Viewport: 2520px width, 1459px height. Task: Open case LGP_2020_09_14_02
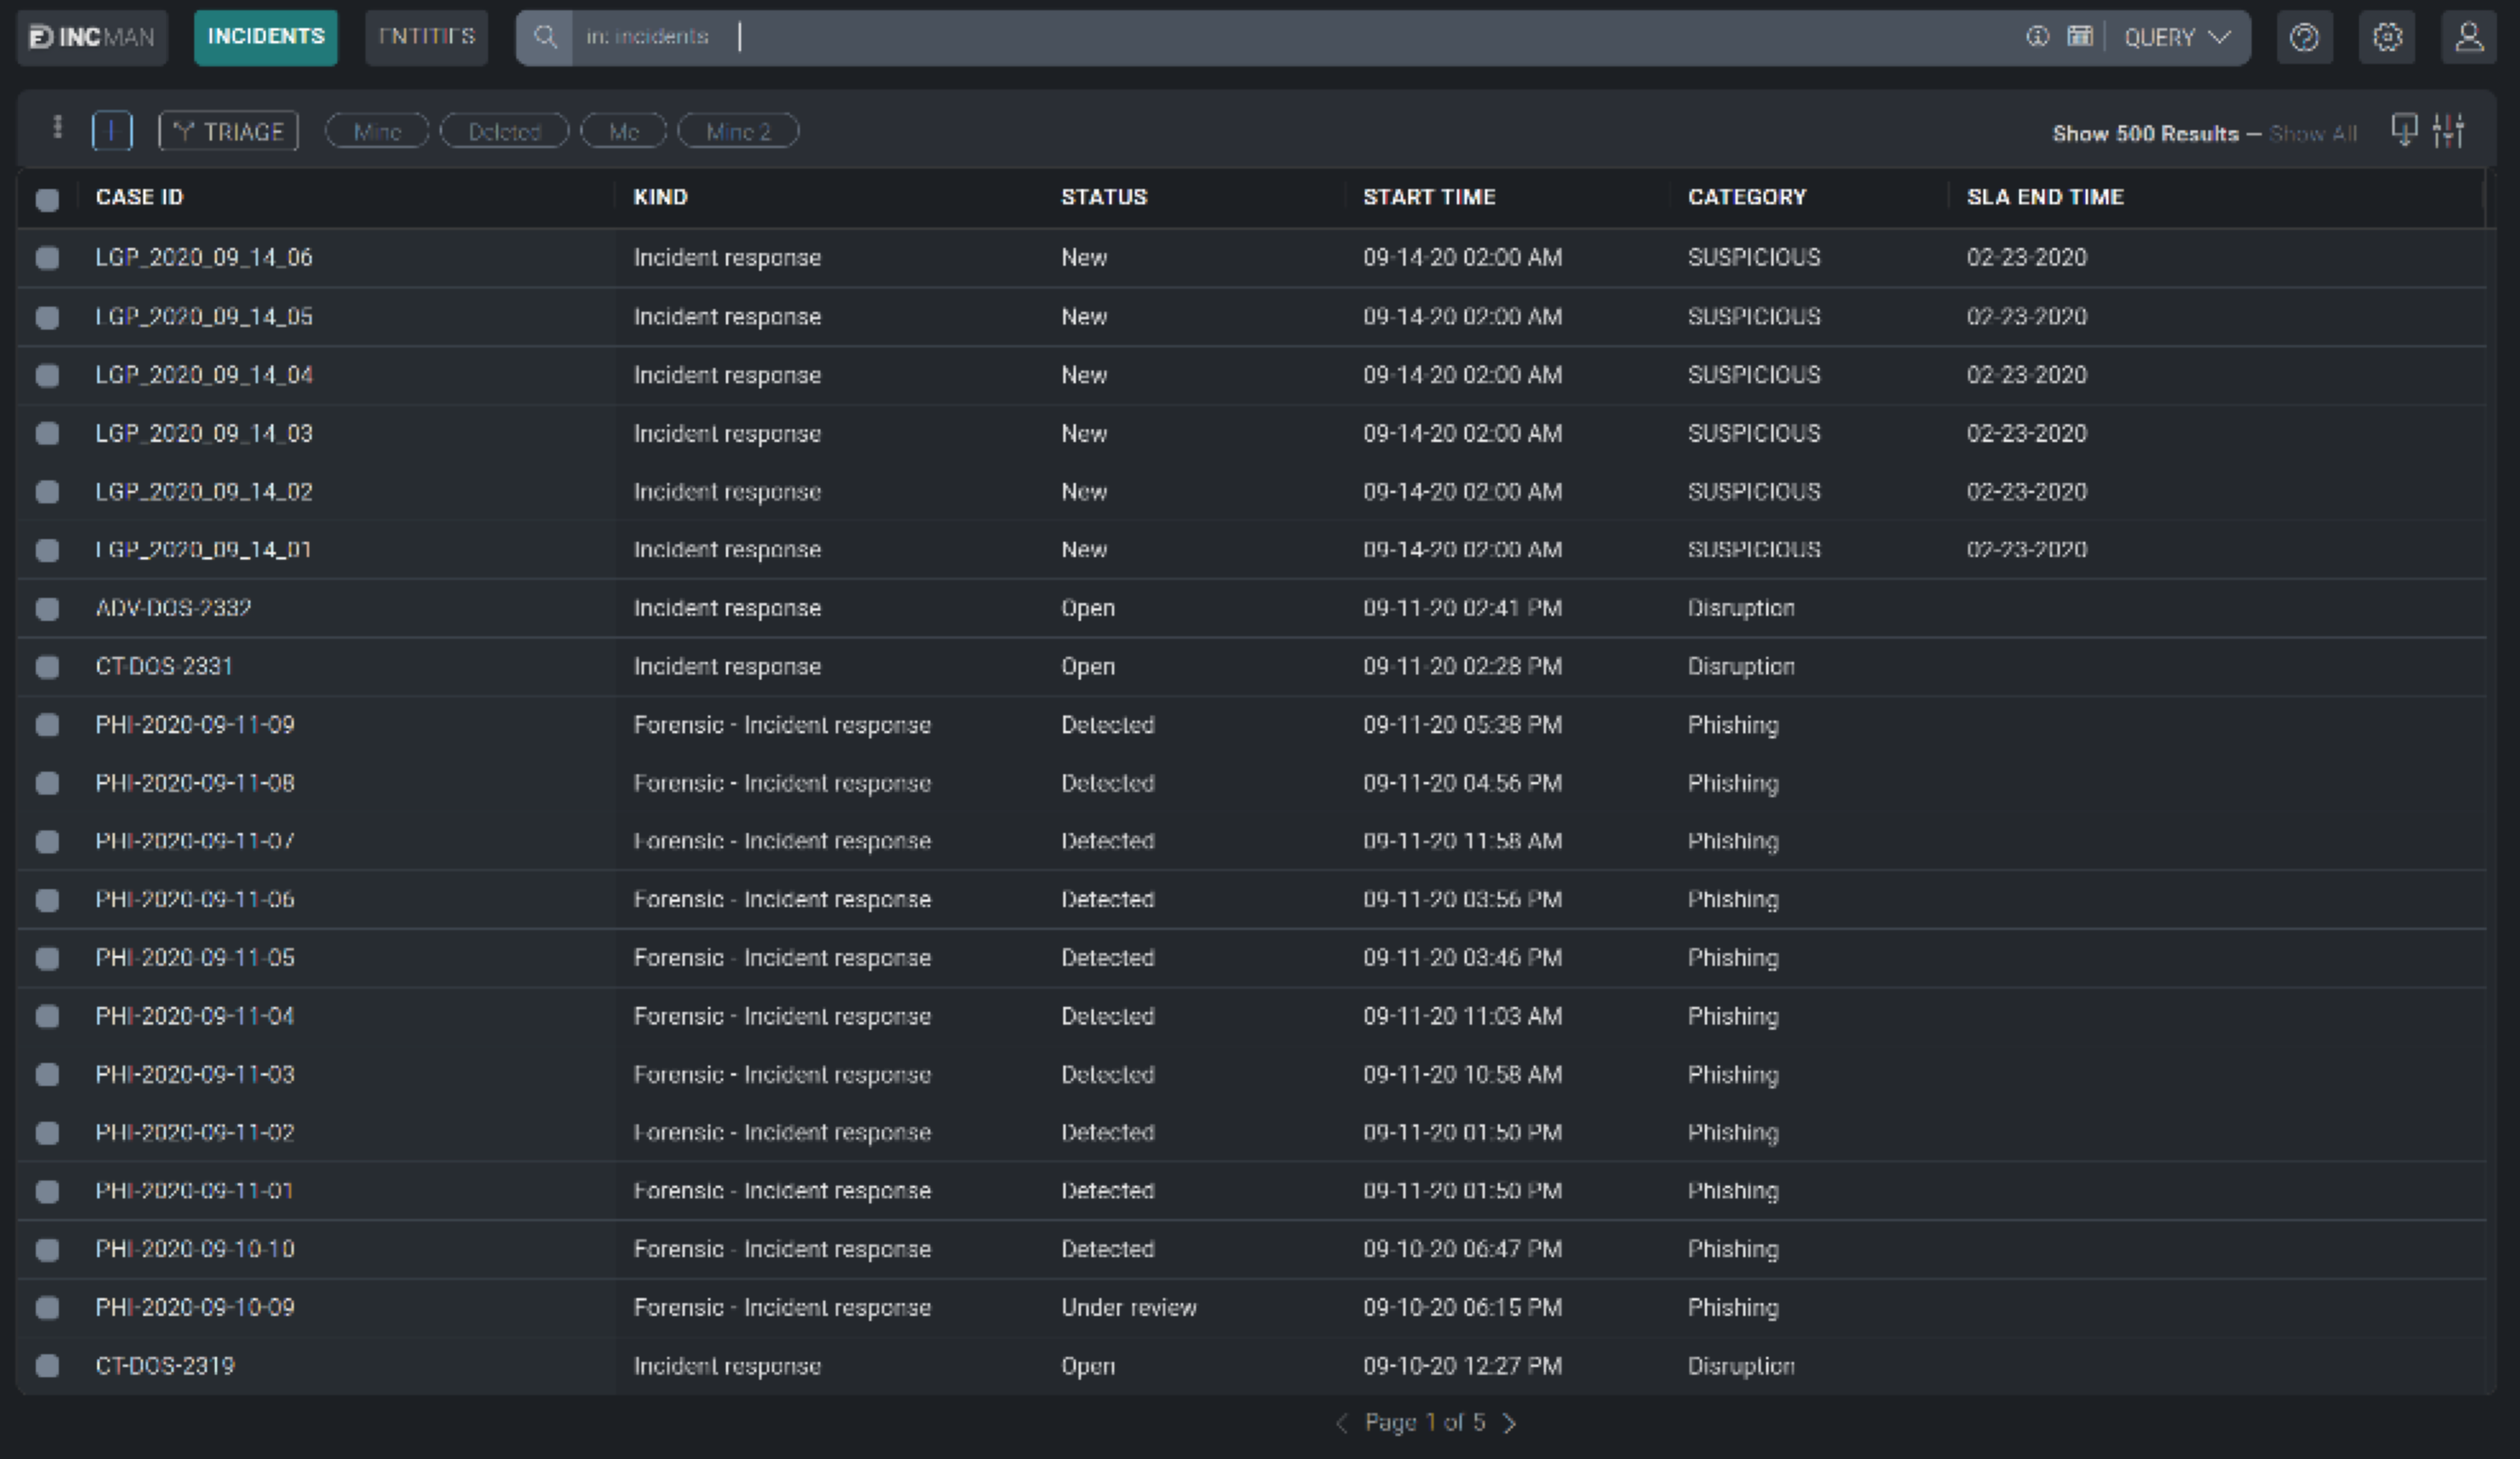click(204, 492)
